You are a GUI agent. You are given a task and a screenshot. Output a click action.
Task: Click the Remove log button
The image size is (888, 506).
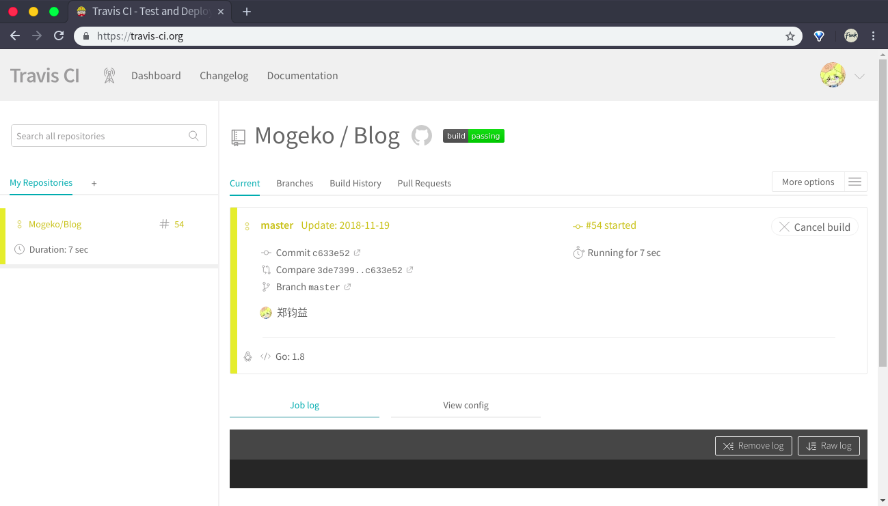pyautogui.click(x=753, y=446)
